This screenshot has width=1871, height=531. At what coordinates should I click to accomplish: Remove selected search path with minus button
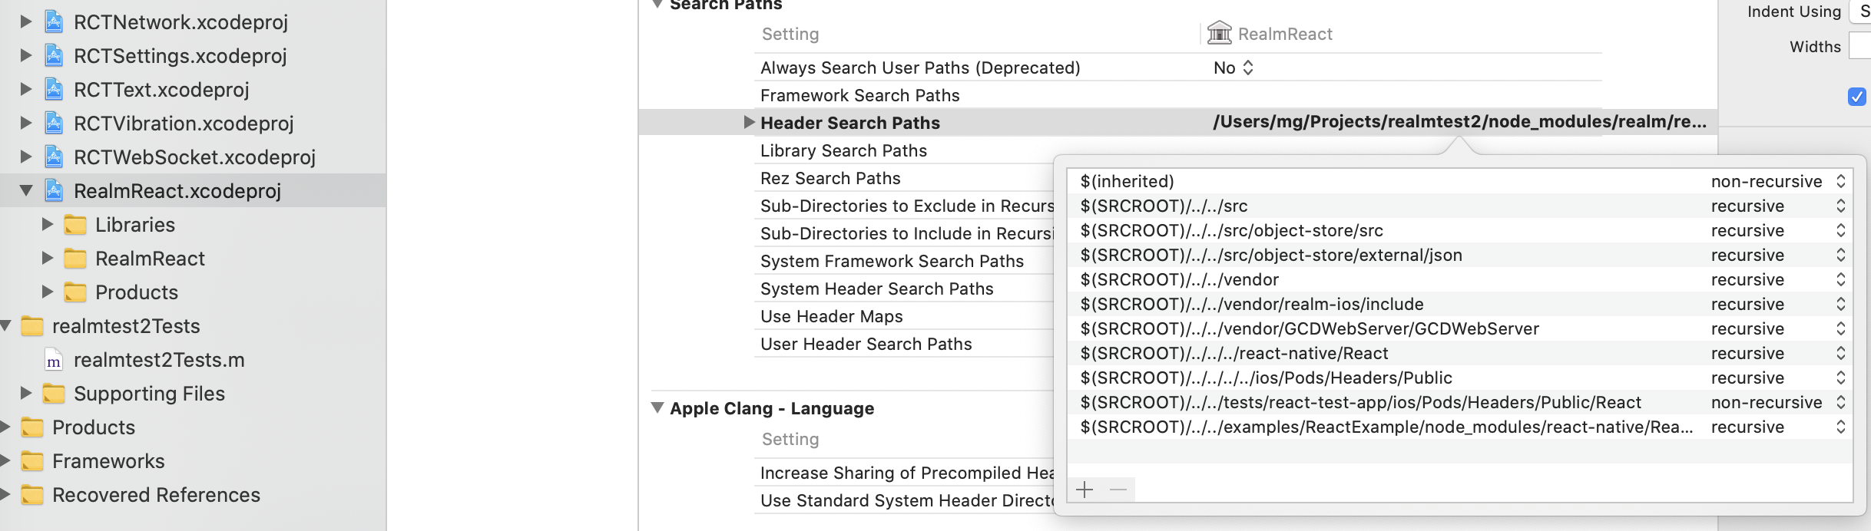tap(1118, 490)
